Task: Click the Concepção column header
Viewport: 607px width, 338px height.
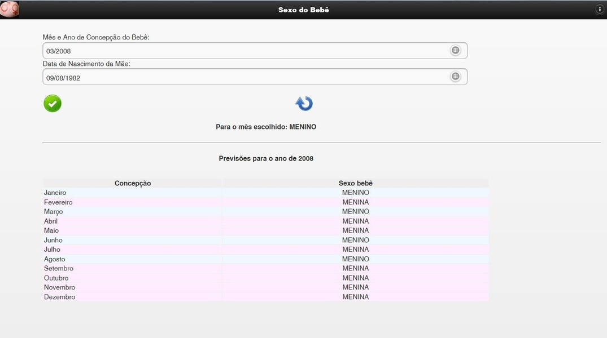Action: click(x=133, y=183)
